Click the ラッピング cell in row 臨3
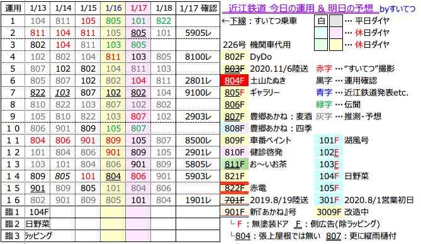The width and height of the screenshot is (421, 244). pyautogui.click(x=38, y=236)
